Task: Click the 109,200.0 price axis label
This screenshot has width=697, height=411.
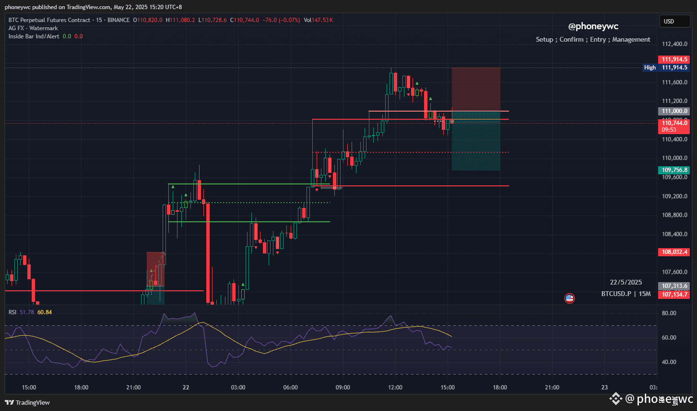Action: [x=674, y=196]
